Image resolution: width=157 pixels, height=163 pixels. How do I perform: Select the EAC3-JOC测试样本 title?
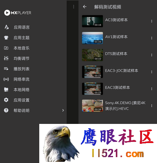point(122,71)
